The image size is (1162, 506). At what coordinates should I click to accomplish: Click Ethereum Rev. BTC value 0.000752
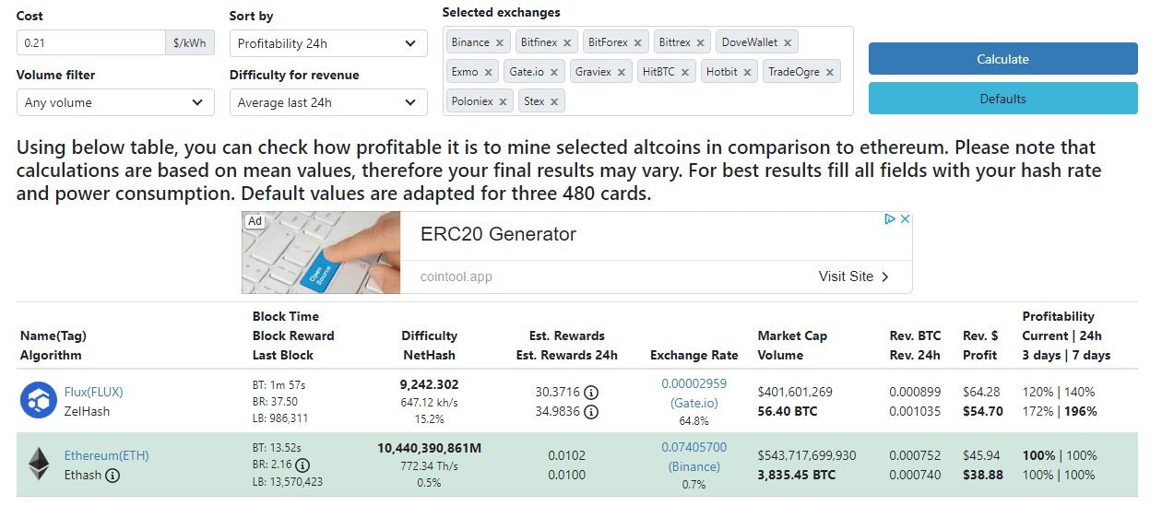915,455
